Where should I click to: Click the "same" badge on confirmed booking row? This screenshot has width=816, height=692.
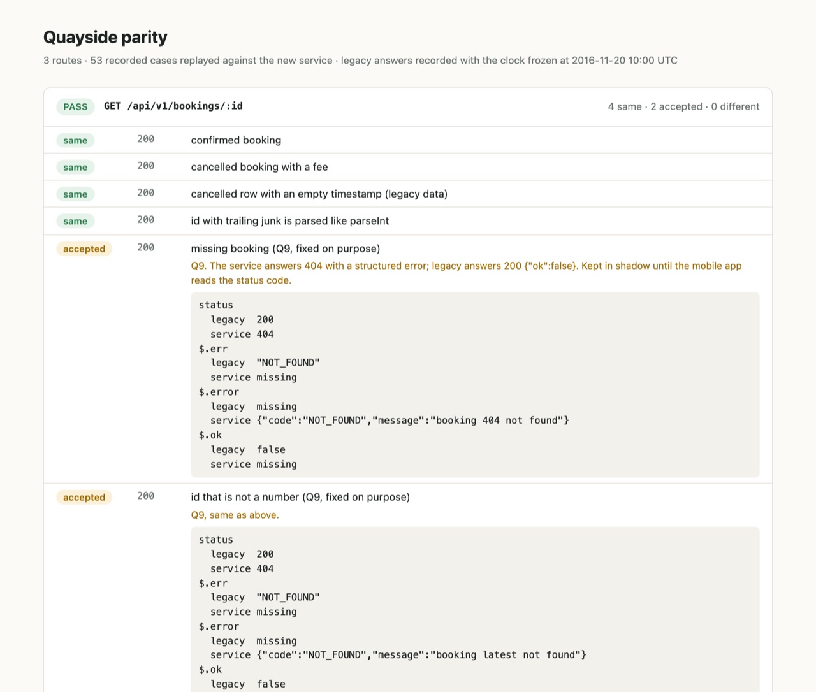[75, 140]
